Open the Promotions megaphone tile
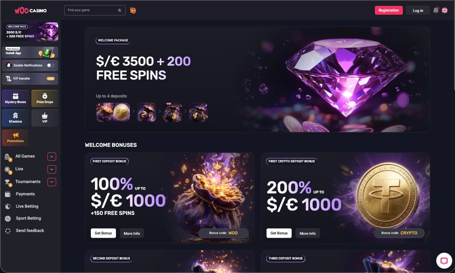 (16, 137)
